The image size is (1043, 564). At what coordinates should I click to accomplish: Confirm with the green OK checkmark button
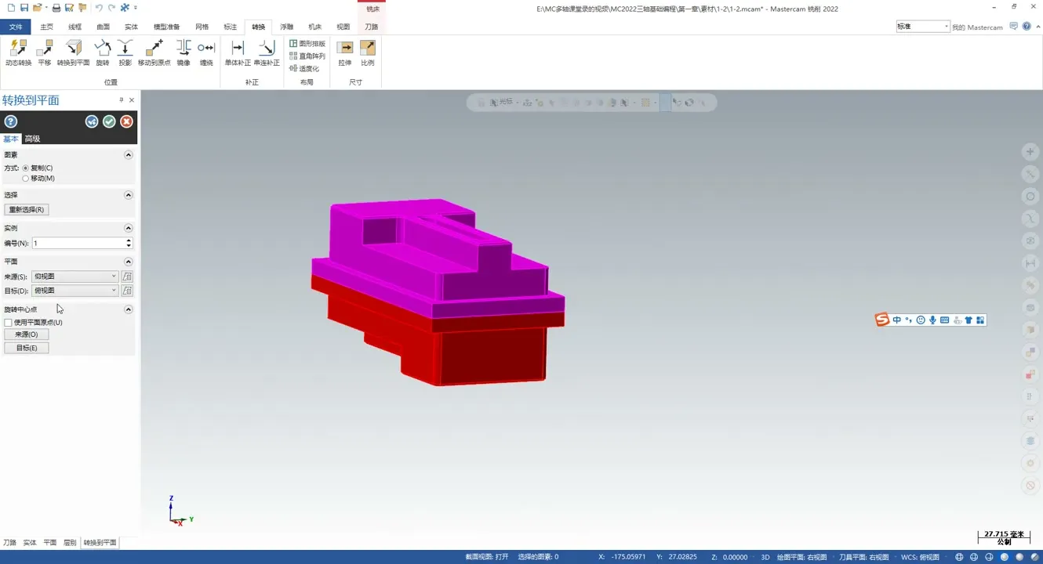[x=109, y=121]
